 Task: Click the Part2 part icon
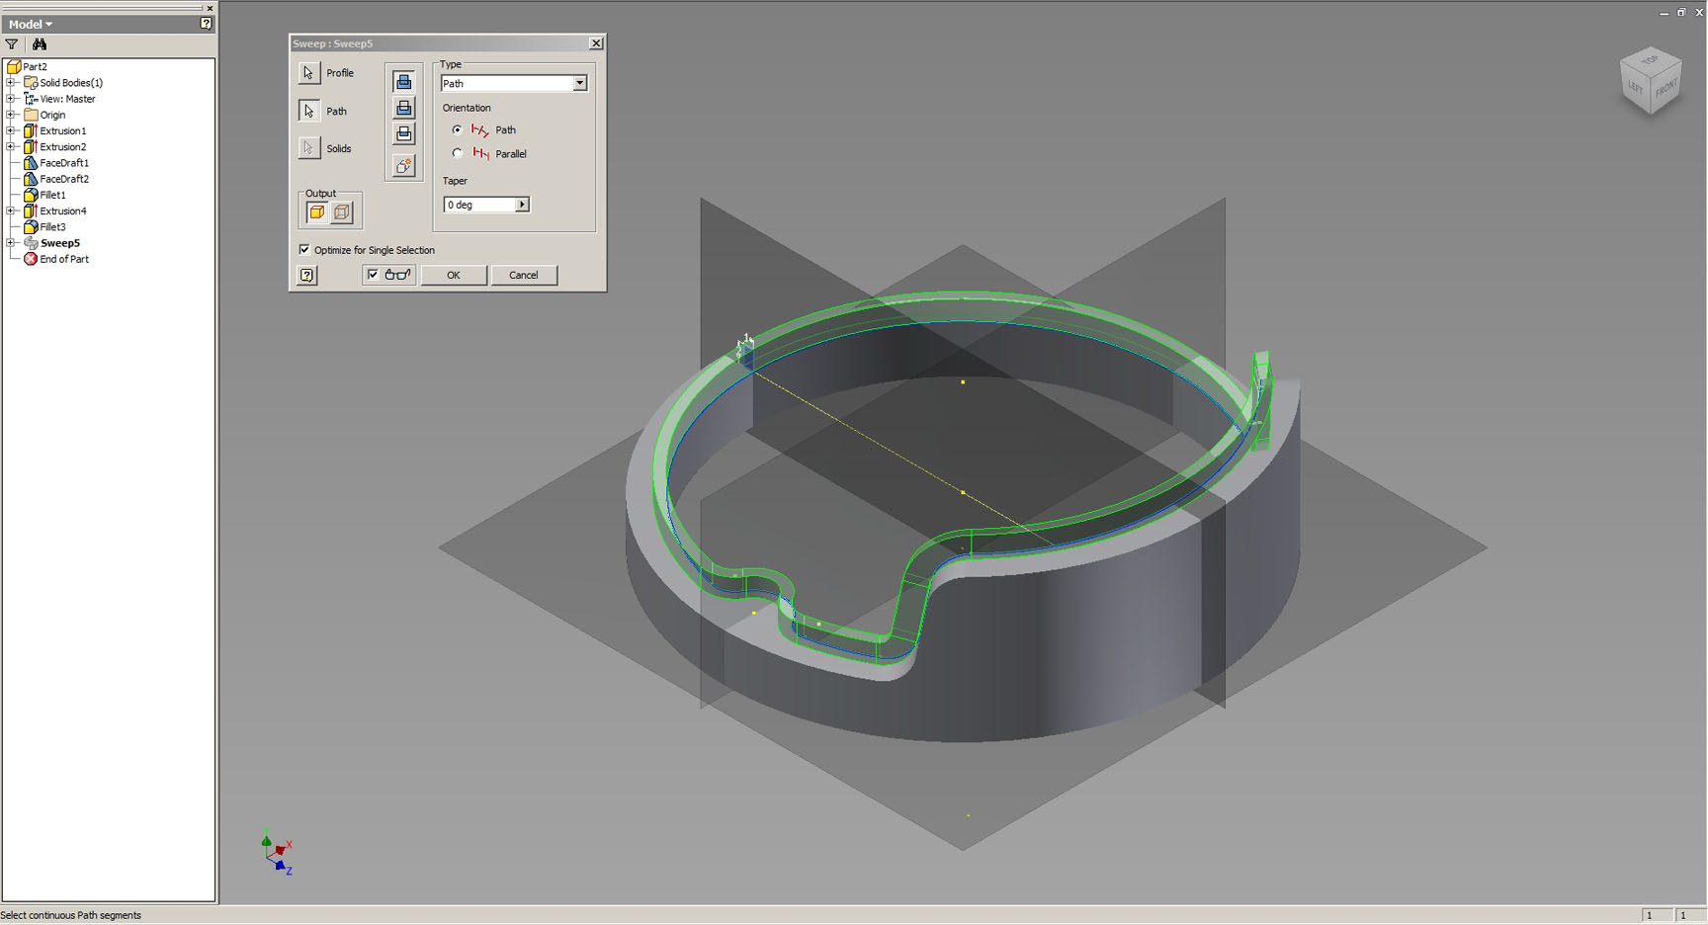click(x=14, y=66)
